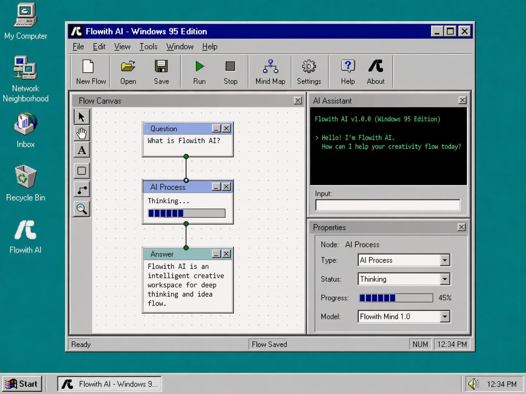The width and height of the screenshot is (526, 394).
Task: Click the Thinking progress bar in AI Process node
Action: pos(187,213)
